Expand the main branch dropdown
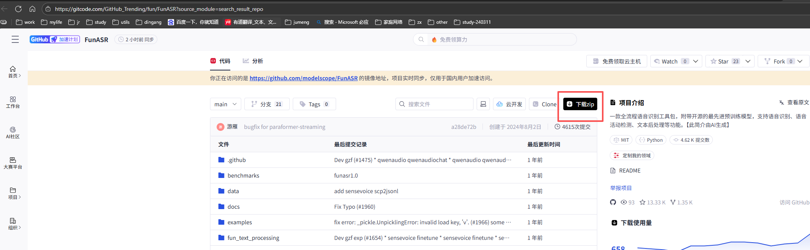 [x=225, y=104]
